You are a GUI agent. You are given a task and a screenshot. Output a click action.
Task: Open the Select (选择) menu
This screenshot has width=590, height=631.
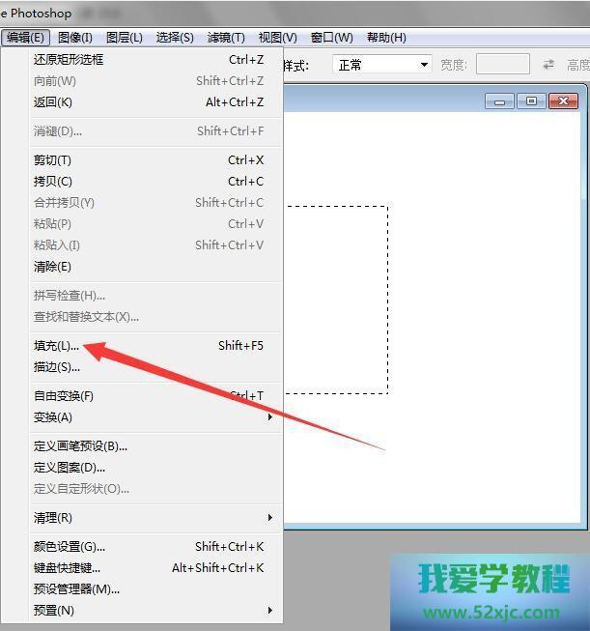(x=175, y=38)
